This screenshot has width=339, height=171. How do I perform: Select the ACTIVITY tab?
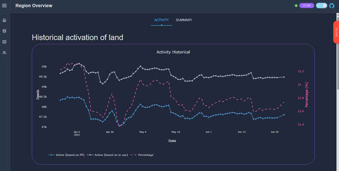pos(162,20)
